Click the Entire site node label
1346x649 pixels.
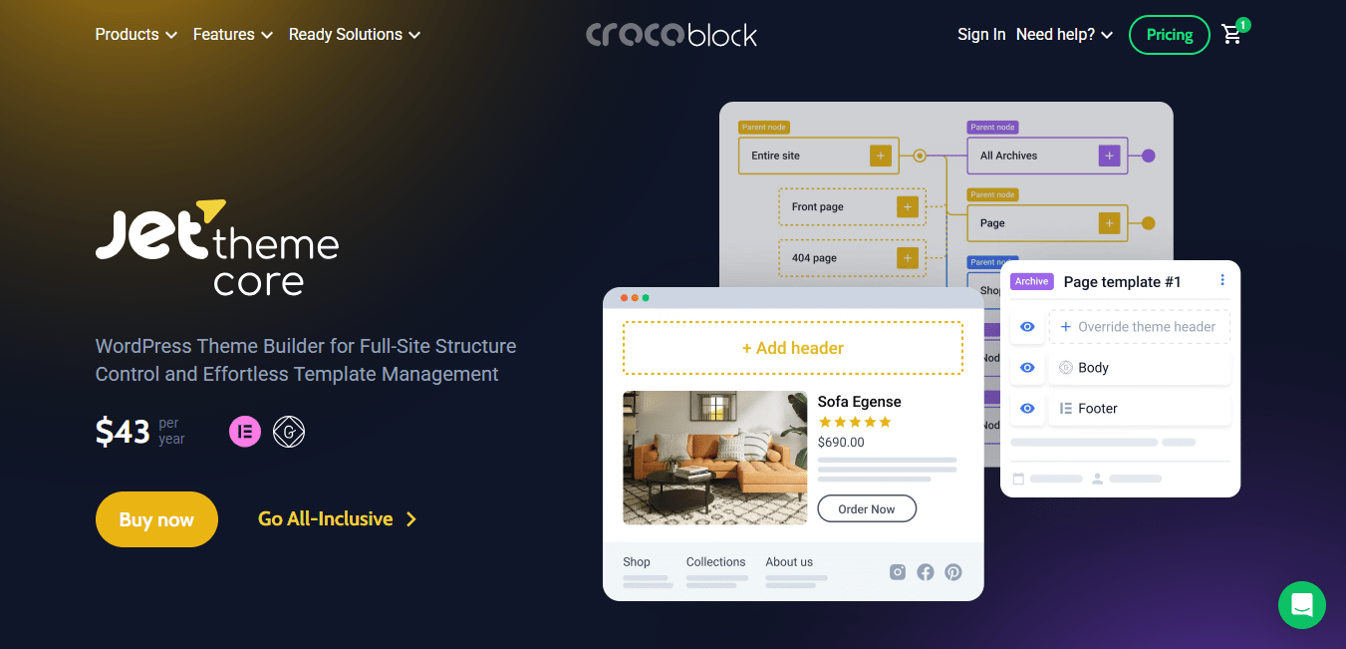click(x=775, y=156)
